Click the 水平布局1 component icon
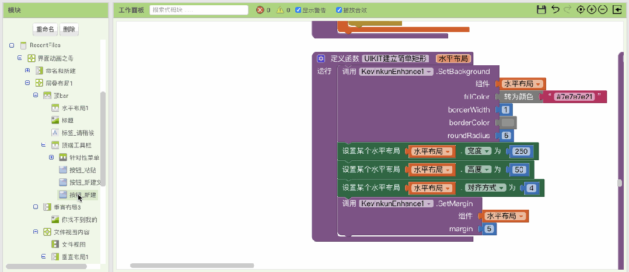Viewport: 629px width, 272px height. [55, 108]
